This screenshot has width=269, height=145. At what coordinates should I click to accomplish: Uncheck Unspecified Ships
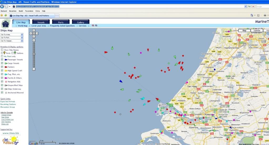click(2, 85)
